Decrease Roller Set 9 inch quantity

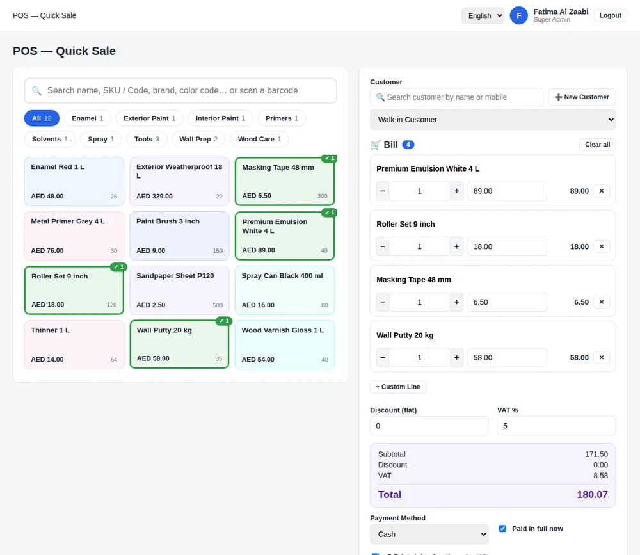pyautogui.click(x=383, y=246)
